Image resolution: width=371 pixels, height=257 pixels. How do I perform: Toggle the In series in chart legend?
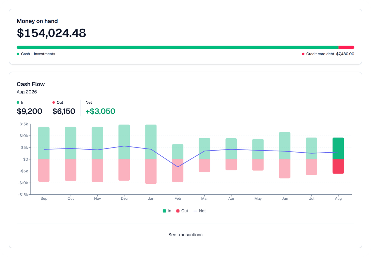tap(167, 211)
